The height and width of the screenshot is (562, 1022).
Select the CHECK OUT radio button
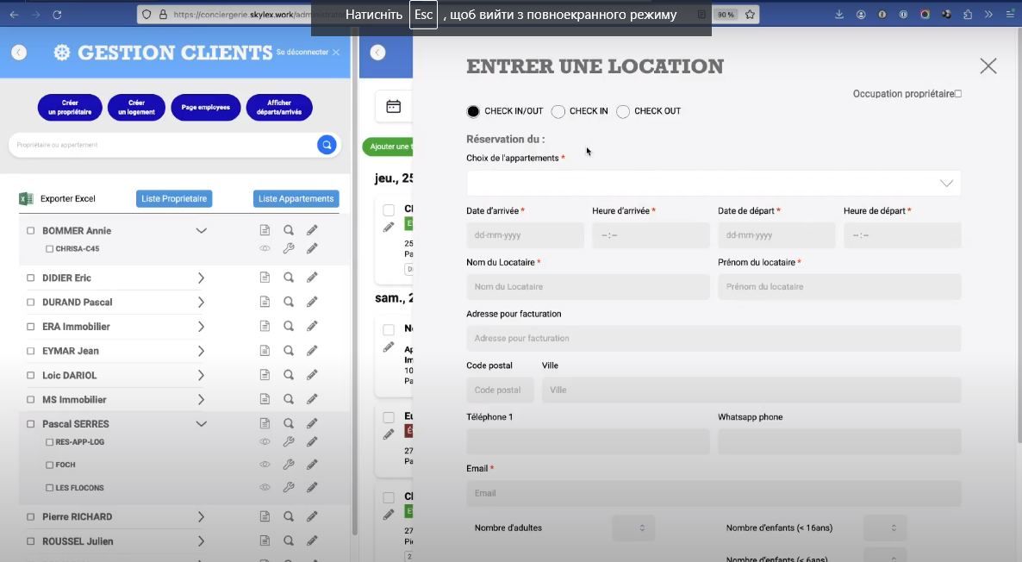pos(623,111)
